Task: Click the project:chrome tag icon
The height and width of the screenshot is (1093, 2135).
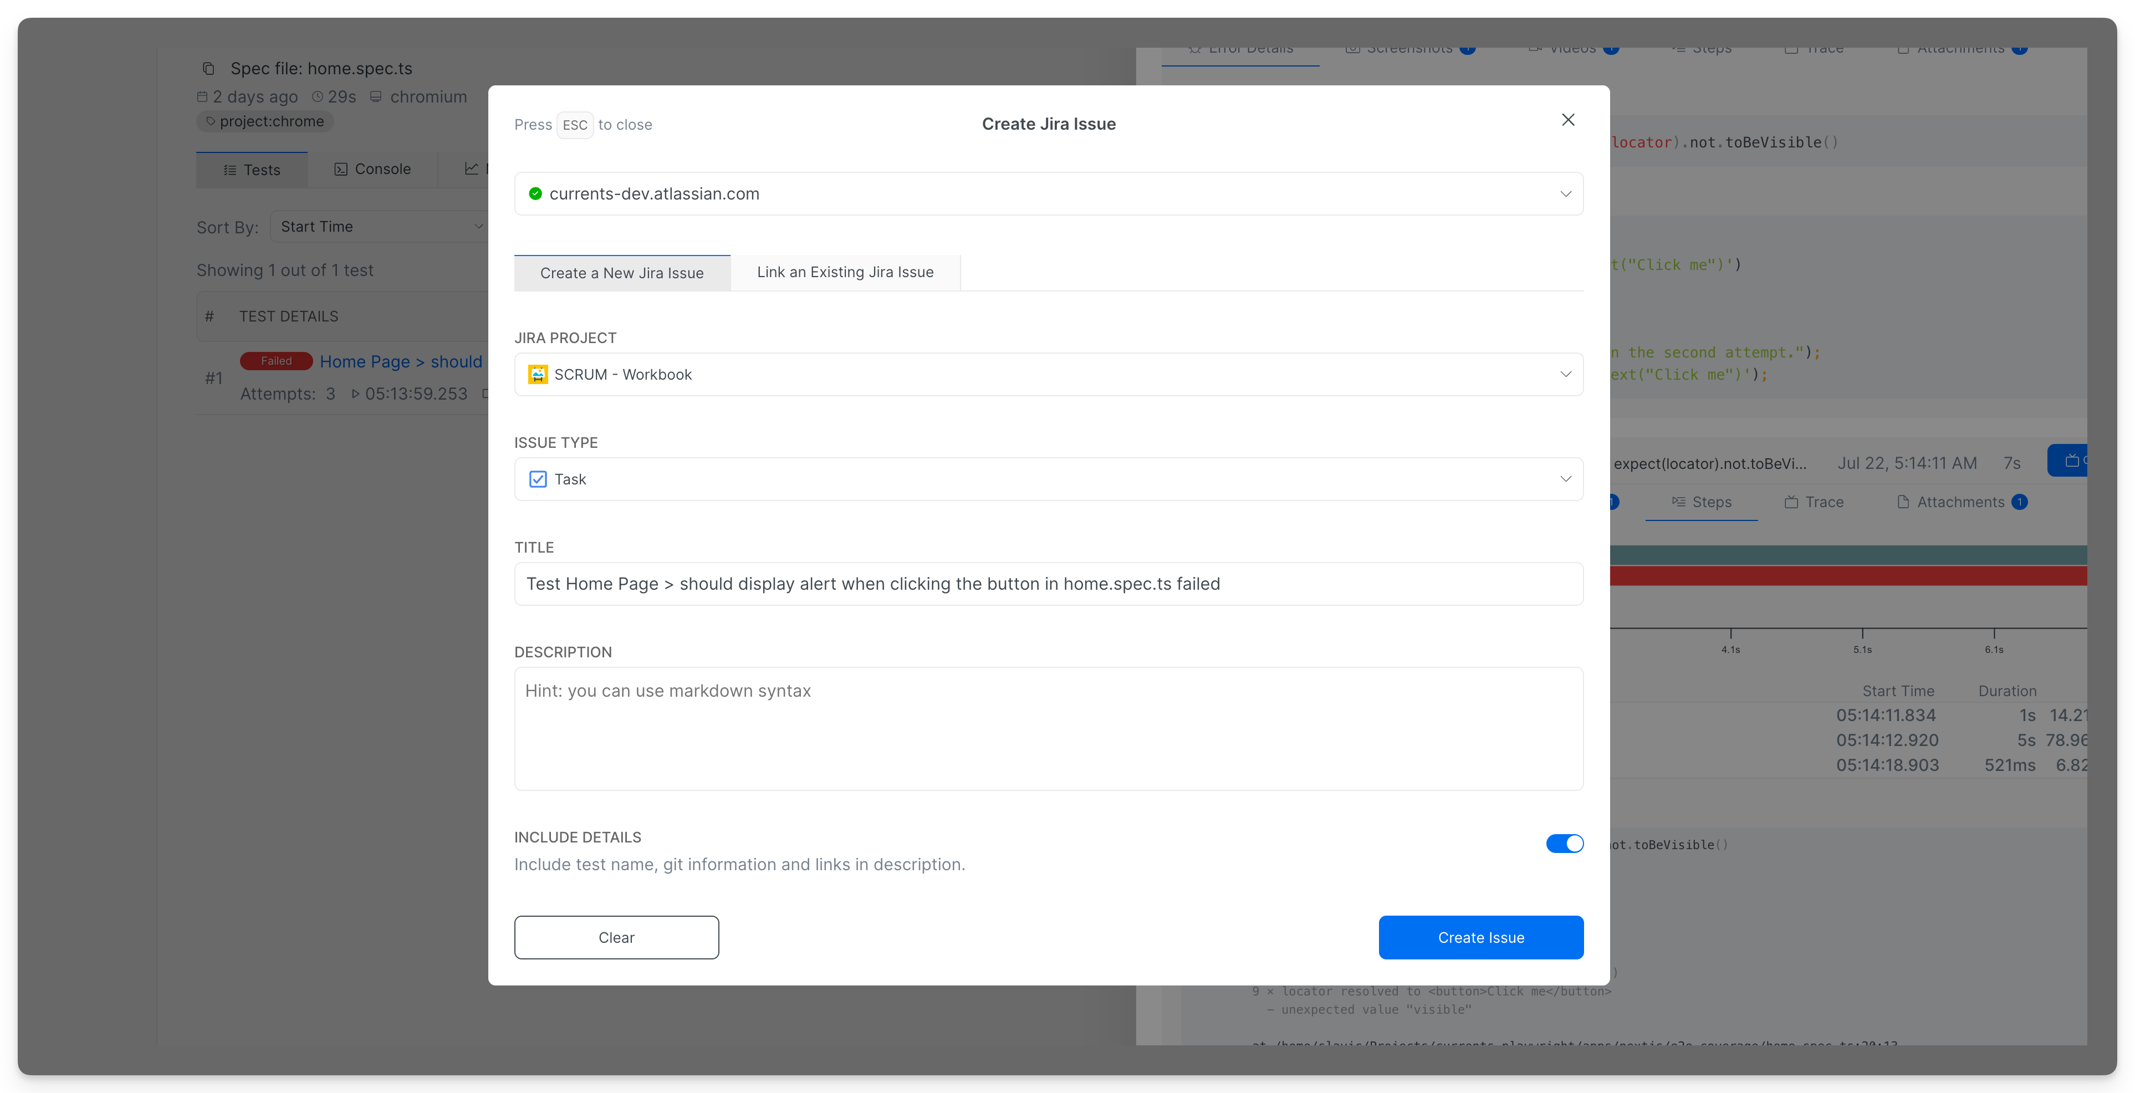Action: (211, 121)
